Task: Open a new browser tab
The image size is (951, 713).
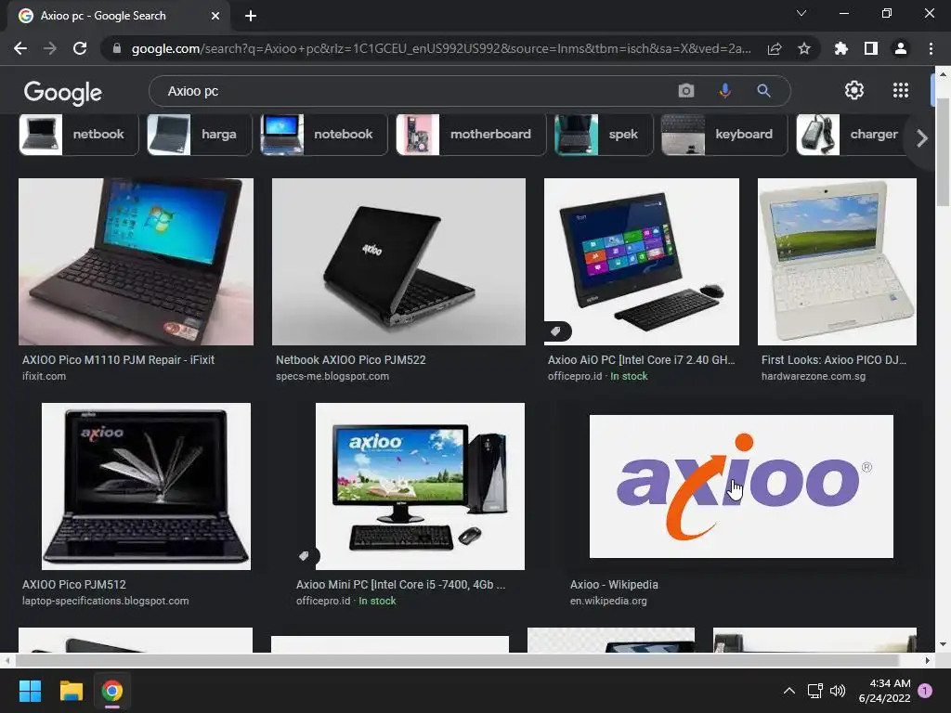Action: click(x=251, y=16)
